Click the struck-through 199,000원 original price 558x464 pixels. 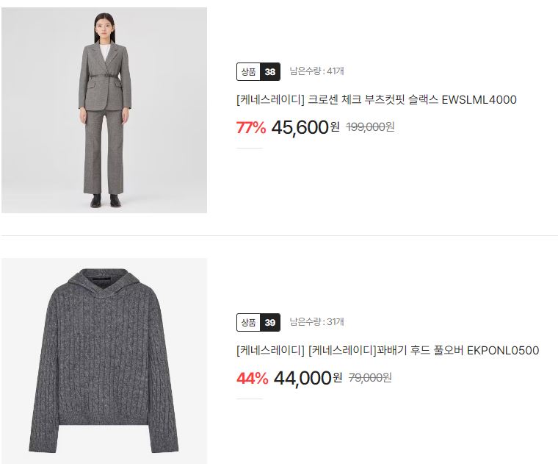[x=370, y=127]
